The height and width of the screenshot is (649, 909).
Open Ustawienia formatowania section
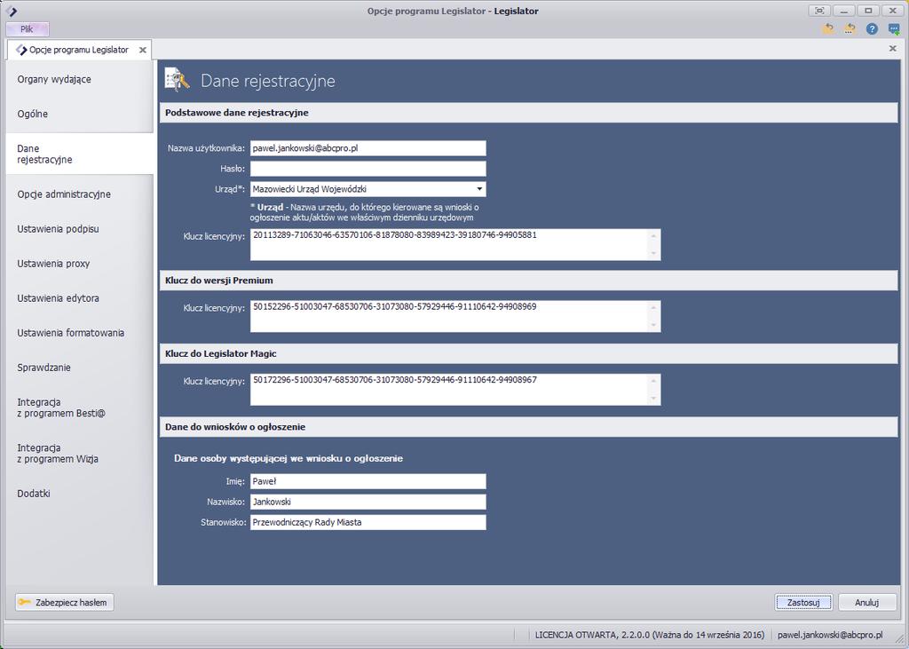pos(79,333)
